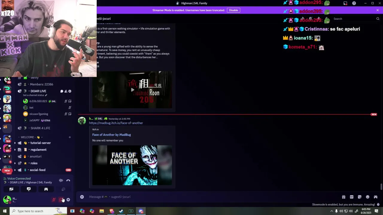This screenshot has width=383, height=215.
Task: Click the red NEW messages marker
Action: (374, 114)
